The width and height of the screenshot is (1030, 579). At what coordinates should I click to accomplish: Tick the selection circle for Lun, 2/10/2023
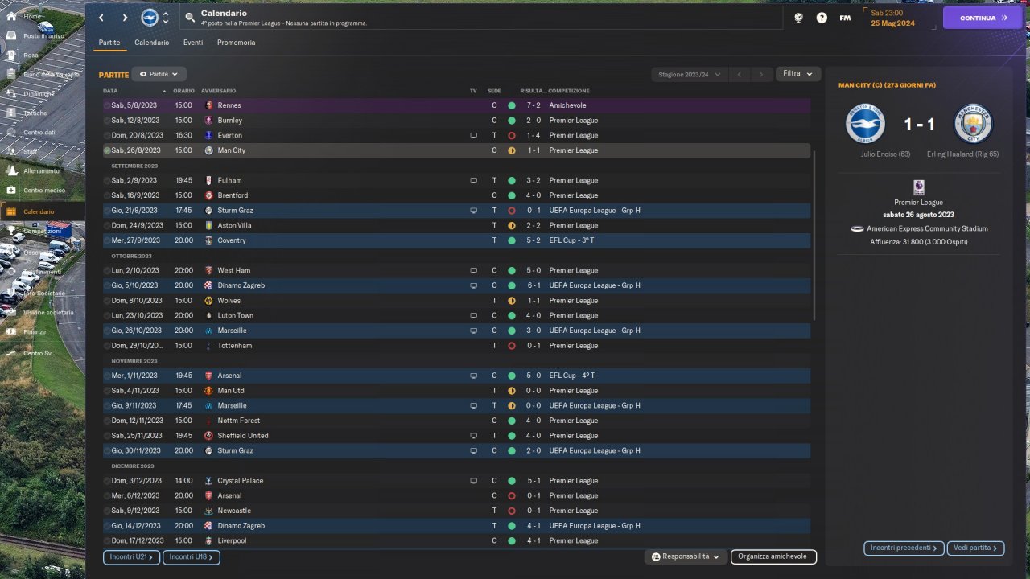pyautogui.click(x=107, y=270)
